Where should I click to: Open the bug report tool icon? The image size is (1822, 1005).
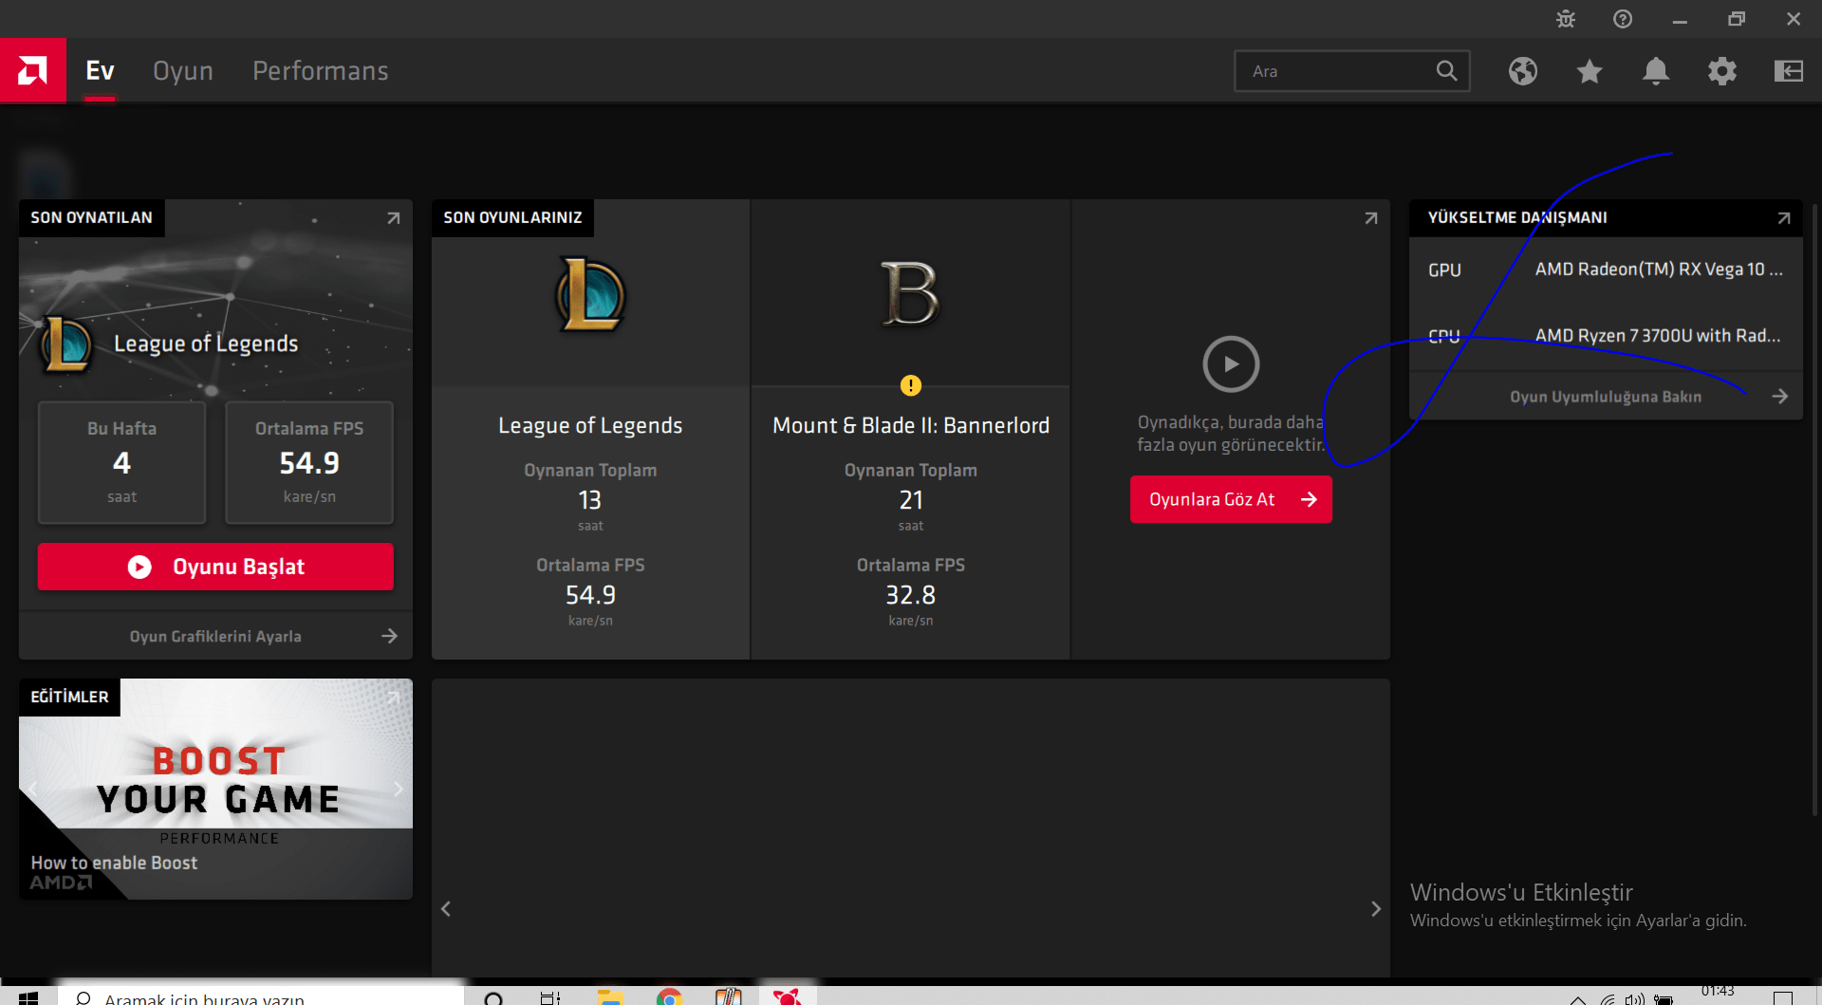click(1566, 19)
